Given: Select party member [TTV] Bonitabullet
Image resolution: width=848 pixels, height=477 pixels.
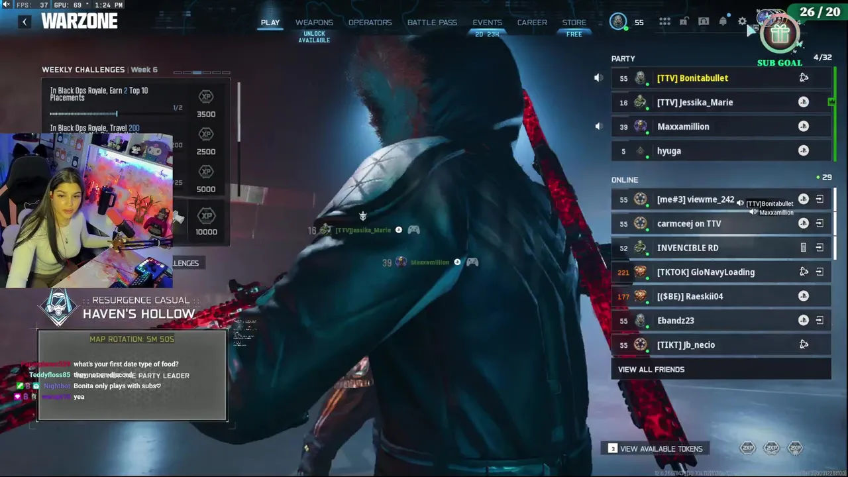Looking at the screenshot, I should tap(721, 78).
